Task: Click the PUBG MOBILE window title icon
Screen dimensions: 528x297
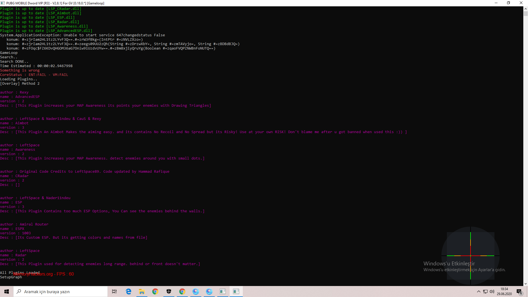Action: coord(3,3)
